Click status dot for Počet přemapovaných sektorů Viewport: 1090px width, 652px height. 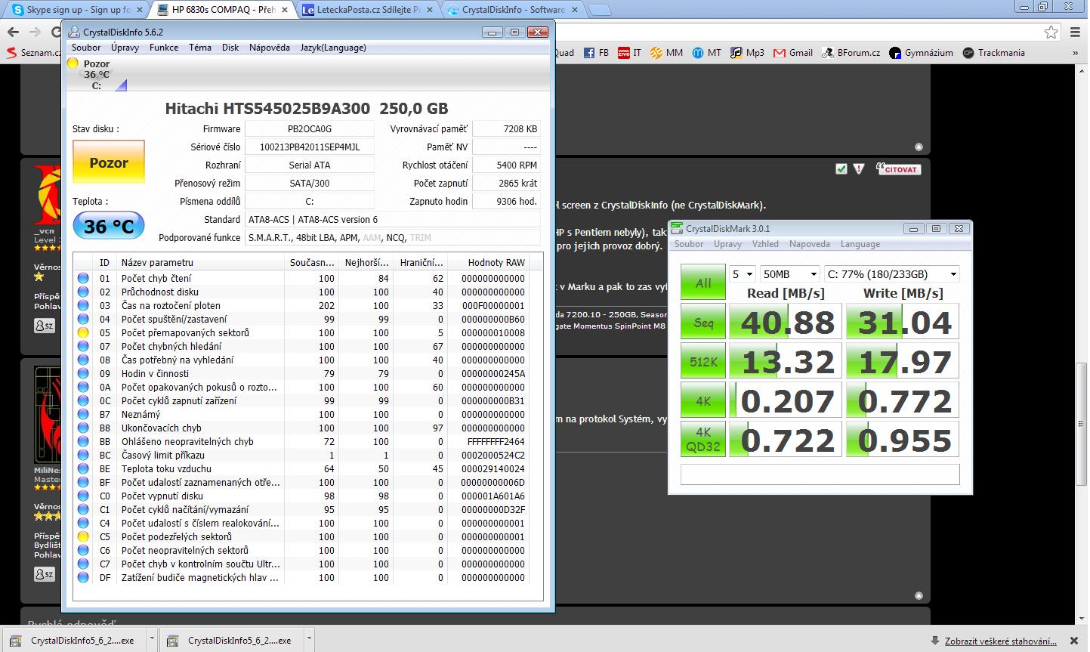pyautogui.click(x=83, y=332)
